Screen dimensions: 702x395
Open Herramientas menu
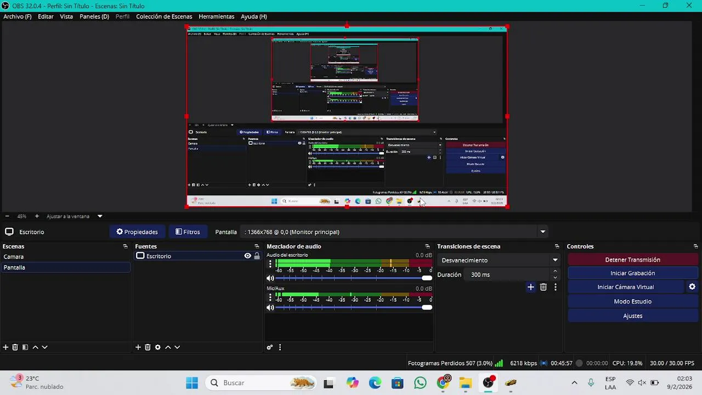click(x=216, y=16)
